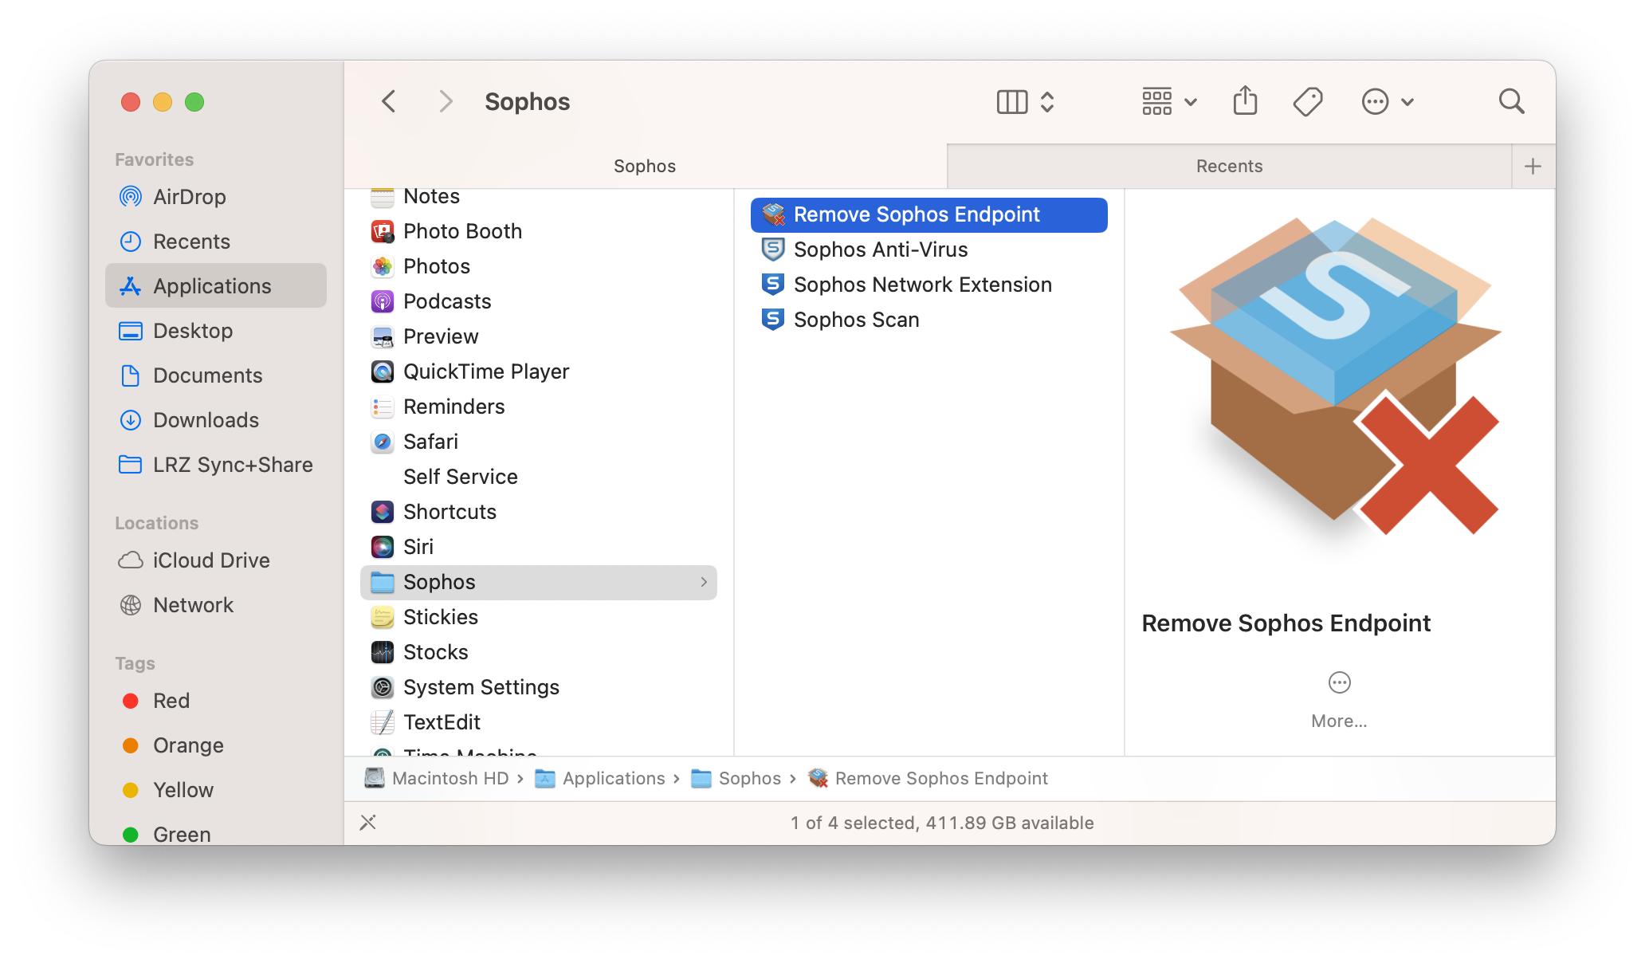Viewport: 1645px width, 963px height.
Task: Add a new tab with plus button
Action: pos(1532,166)
